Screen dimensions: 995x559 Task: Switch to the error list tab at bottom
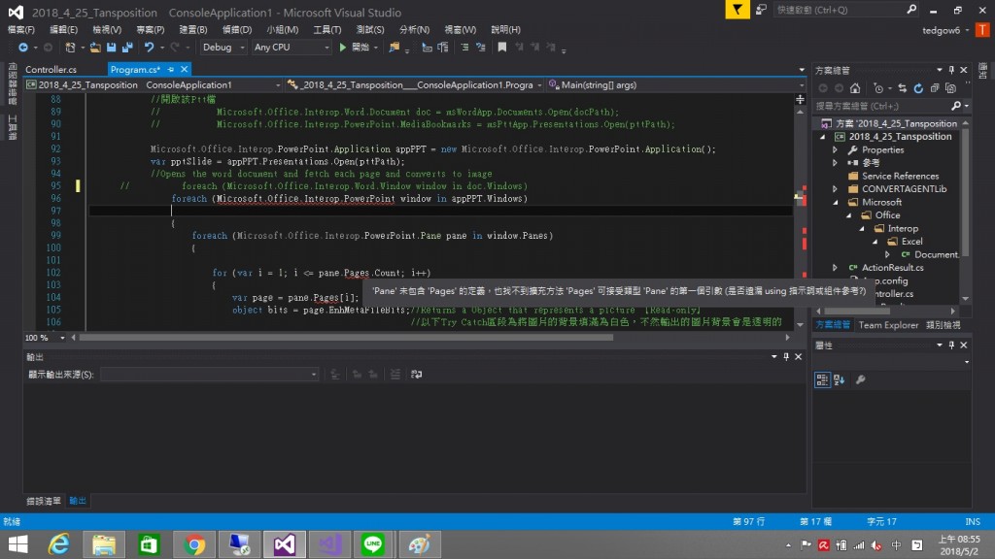coord(43,501)
